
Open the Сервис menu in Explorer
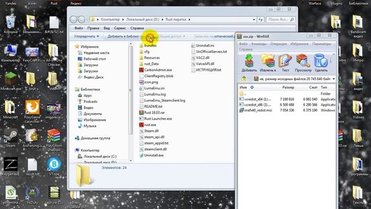[120, 28]
